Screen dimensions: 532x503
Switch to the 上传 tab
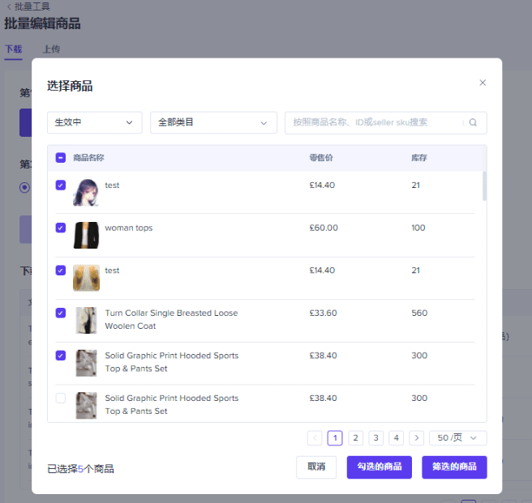pos(52,49)
